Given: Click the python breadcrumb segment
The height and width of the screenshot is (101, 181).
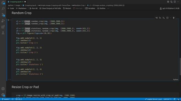Looking at the screenshot, I should point(11,5).
